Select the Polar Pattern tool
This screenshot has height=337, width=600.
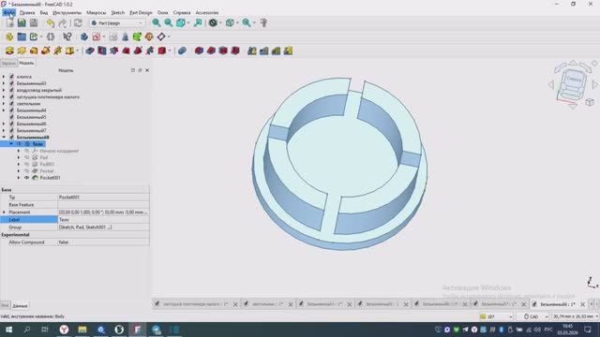[x=276, y=51]
